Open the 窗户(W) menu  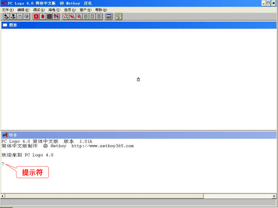[86, 10]
